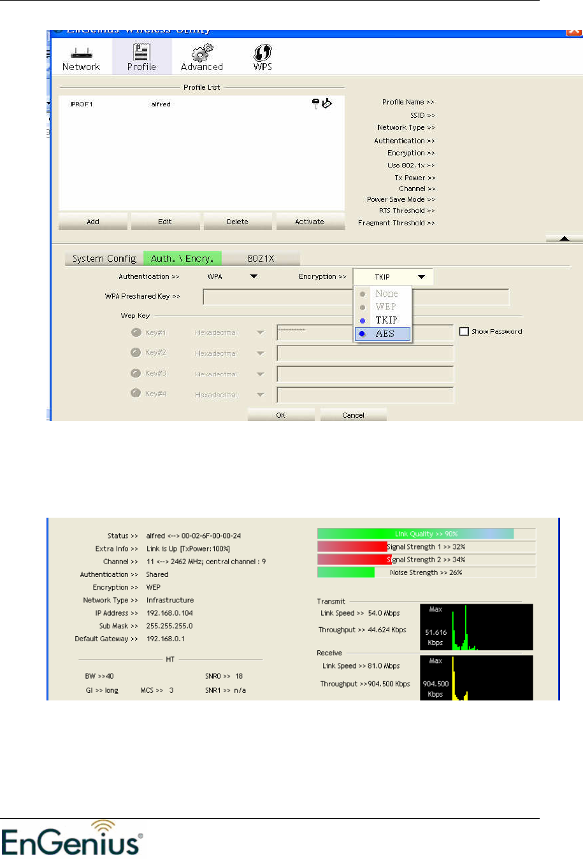The width and height of the screenshot is (583, 859).
Task: Select the Key#2 radio button
Action: [x=136, y=352]
